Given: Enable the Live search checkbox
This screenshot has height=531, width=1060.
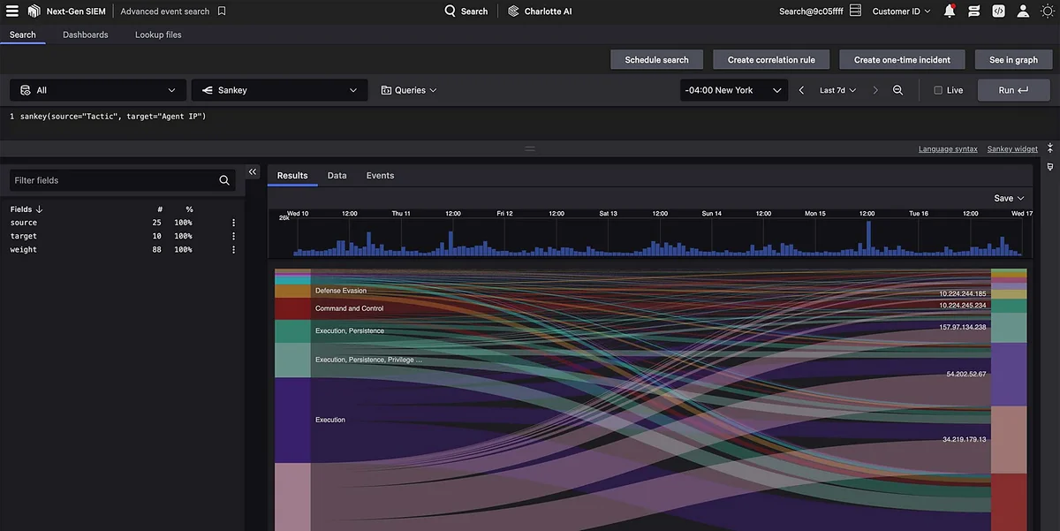Looking at the screenshot, I should pos(937,89).
